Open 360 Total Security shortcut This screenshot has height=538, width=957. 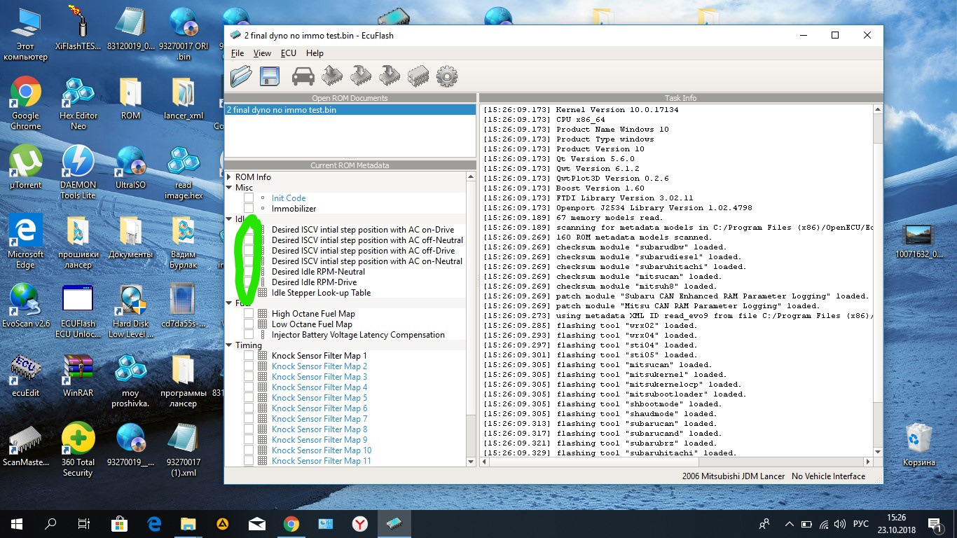pyautogui.click(x=78, y=450)
